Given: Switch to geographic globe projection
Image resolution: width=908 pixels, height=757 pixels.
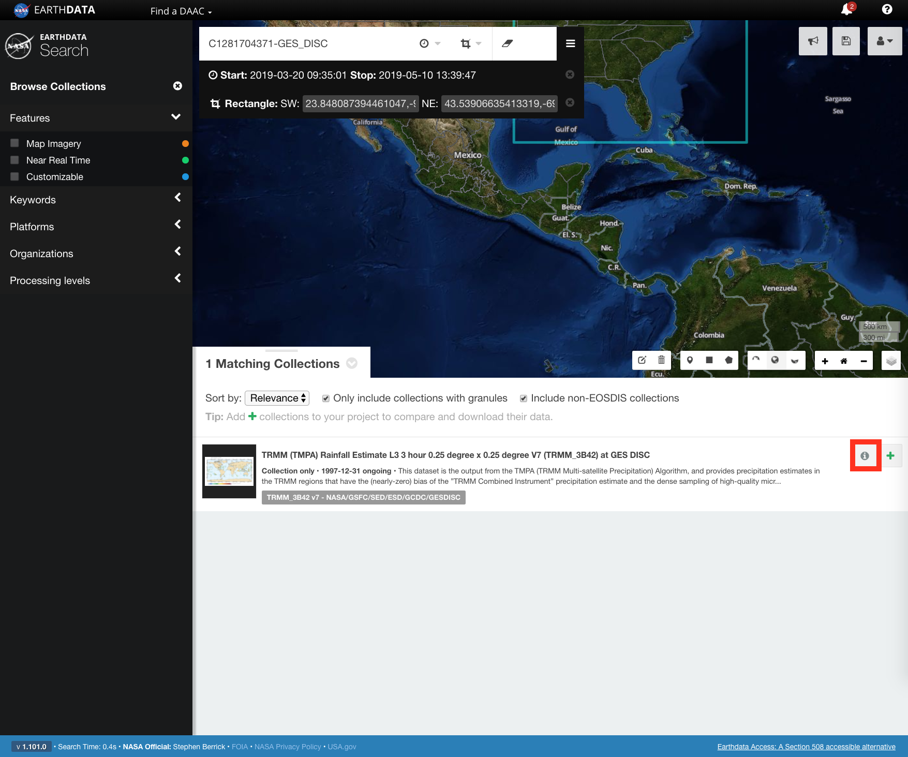Looking at the screenshot, I should click(x=775, y=360).
